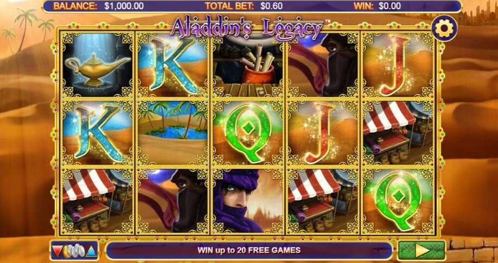The image size is (498, 263).
Task: Increase the bet with the blue up arrow
Action: click(x=92, y=251)
